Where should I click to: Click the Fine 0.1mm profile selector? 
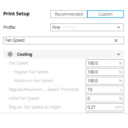coord(87,27)
